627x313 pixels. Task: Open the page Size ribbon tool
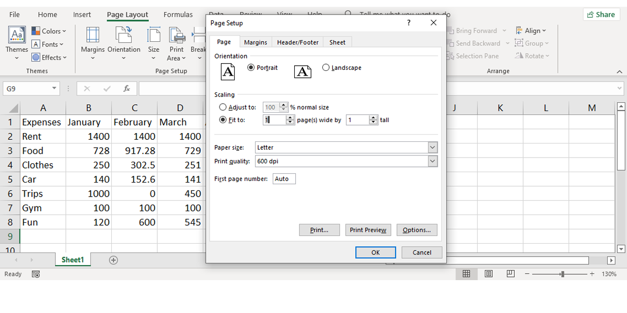154,43
